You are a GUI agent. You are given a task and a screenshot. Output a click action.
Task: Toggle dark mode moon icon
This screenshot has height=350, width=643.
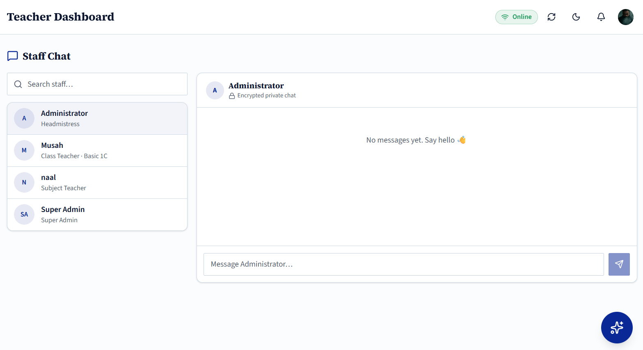point(576,17)
